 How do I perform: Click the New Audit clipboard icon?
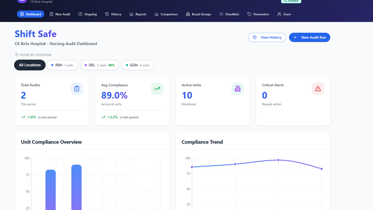point(52,14)
